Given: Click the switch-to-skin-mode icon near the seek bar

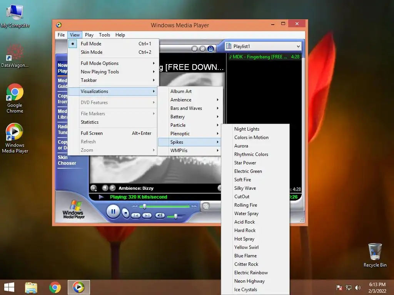Looking at the screenshot, I should [206, 206].
